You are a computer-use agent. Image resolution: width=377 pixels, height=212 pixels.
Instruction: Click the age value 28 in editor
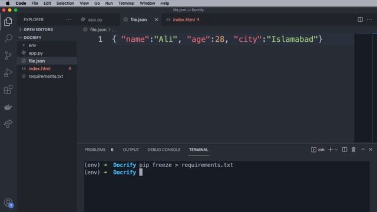(x=220, y=39)
